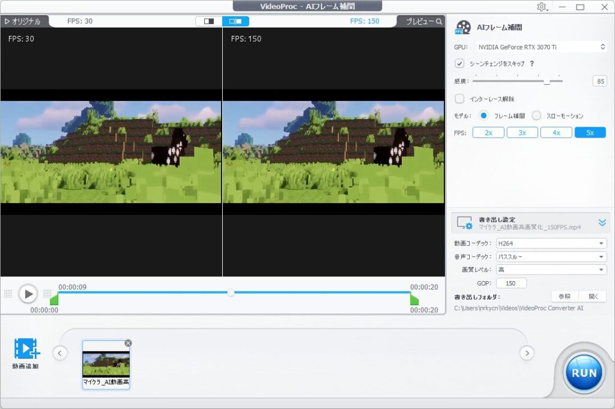
Task: Open 音声コーデック パススルー dropdown
Action: pos(551,257)
